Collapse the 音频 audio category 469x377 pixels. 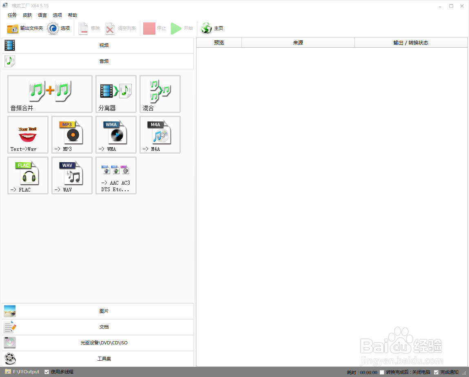point(98,61)
